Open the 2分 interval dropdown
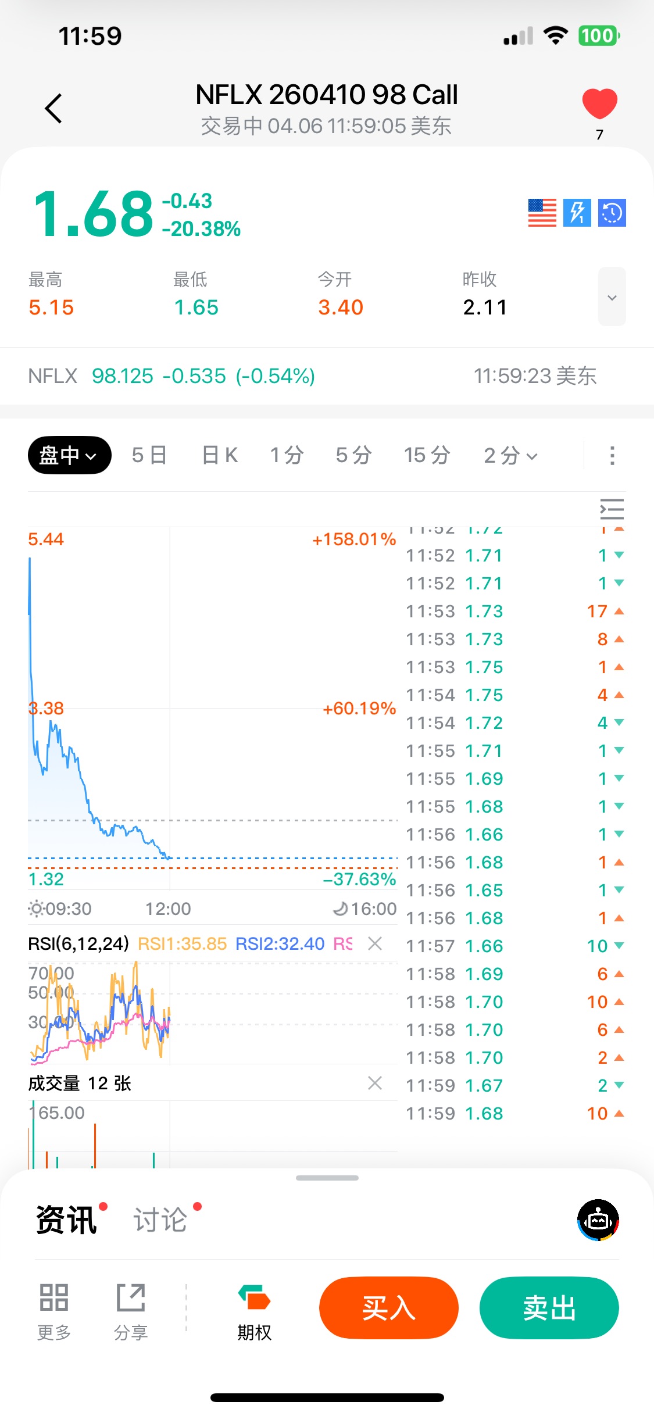The width and height of the screenshot is (654, 1416). [510, 455]
